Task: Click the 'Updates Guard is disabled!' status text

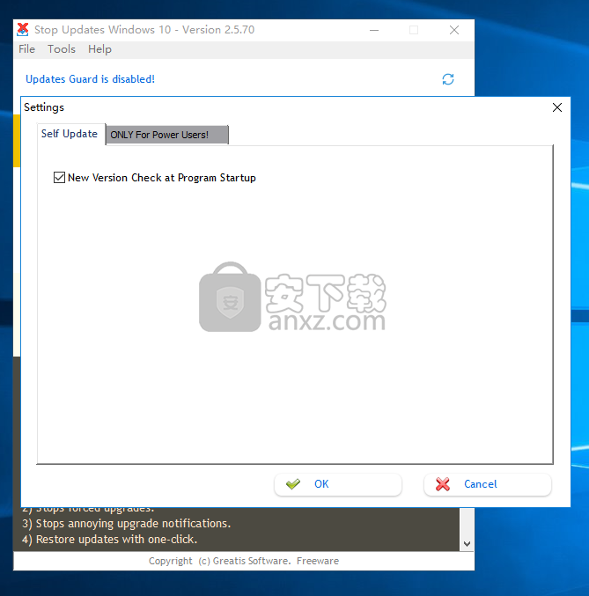Action: pos(90,79)
